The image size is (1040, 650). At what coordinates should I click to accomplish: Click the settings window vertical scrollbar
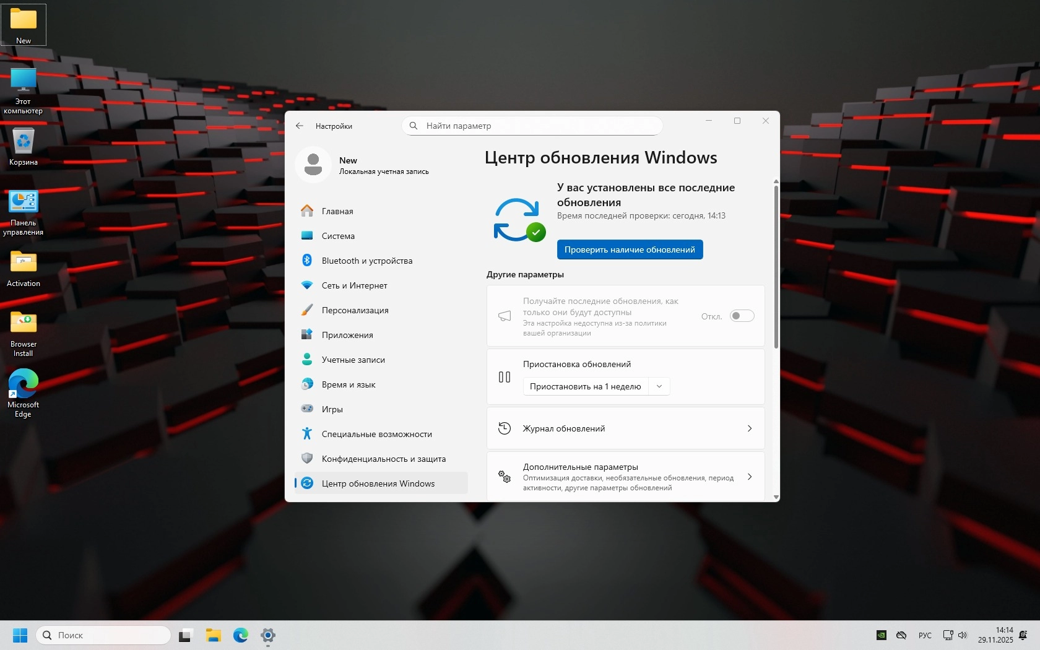(776, 266)
